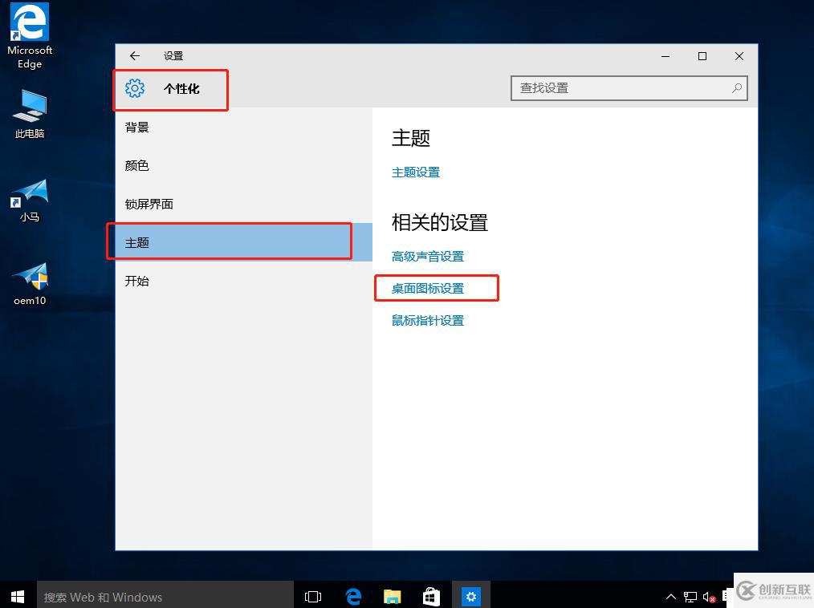This screenshot has height=608, width=814.
Task: Open File Explorer from the taskbar
Action: 392,596
